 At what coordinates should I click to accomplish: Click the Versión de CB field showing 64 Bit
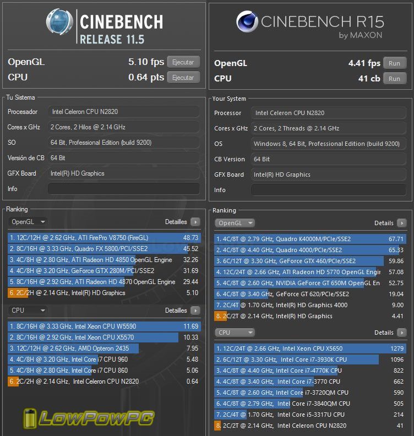tap(124, 158)
